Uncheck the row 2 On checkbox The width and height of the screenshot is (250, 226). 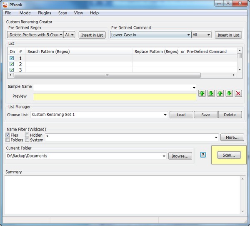tap(12, 64)
